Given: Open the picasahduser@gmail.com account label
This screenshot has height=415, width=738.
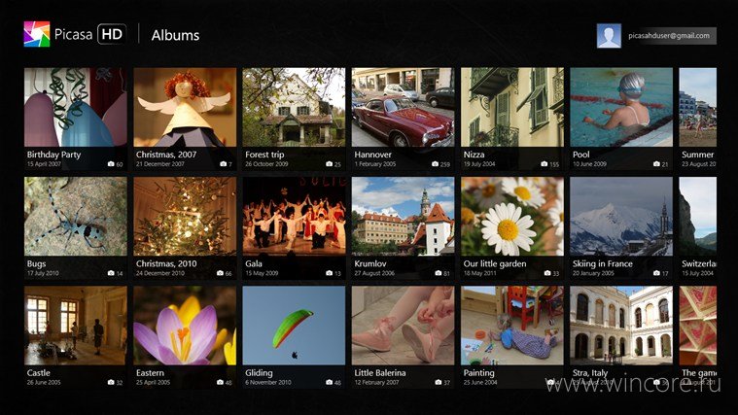Looking at the screenshot, I should (x=669, y=36).
